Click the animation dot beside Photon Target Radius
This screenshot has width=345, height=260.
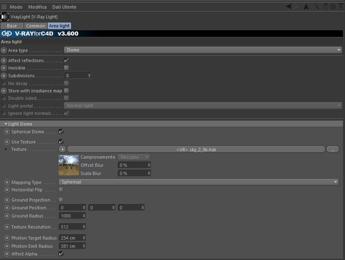tap(7, 238)
